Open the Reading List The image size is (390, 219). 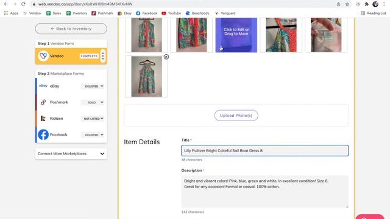pos(374,13)
